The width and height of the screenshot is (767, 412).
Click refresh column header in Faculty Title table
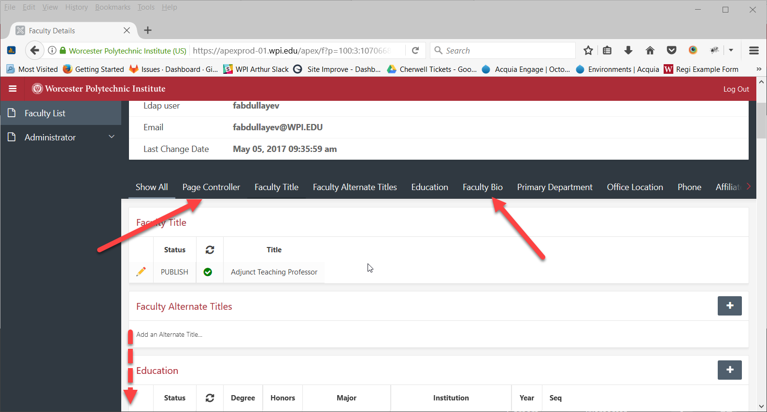210,250
